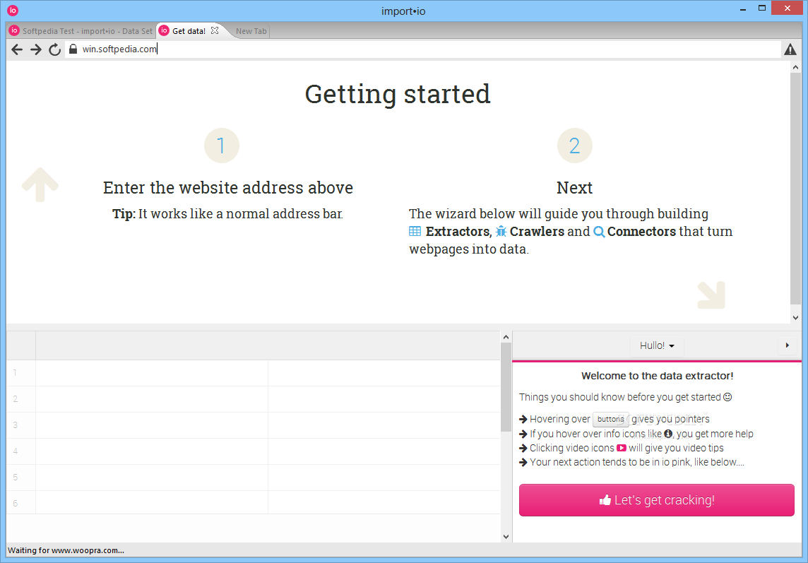Click the page vertical scrollbar thumb
Viewport: 808px width, 563px height.
[x=795, y=189]
